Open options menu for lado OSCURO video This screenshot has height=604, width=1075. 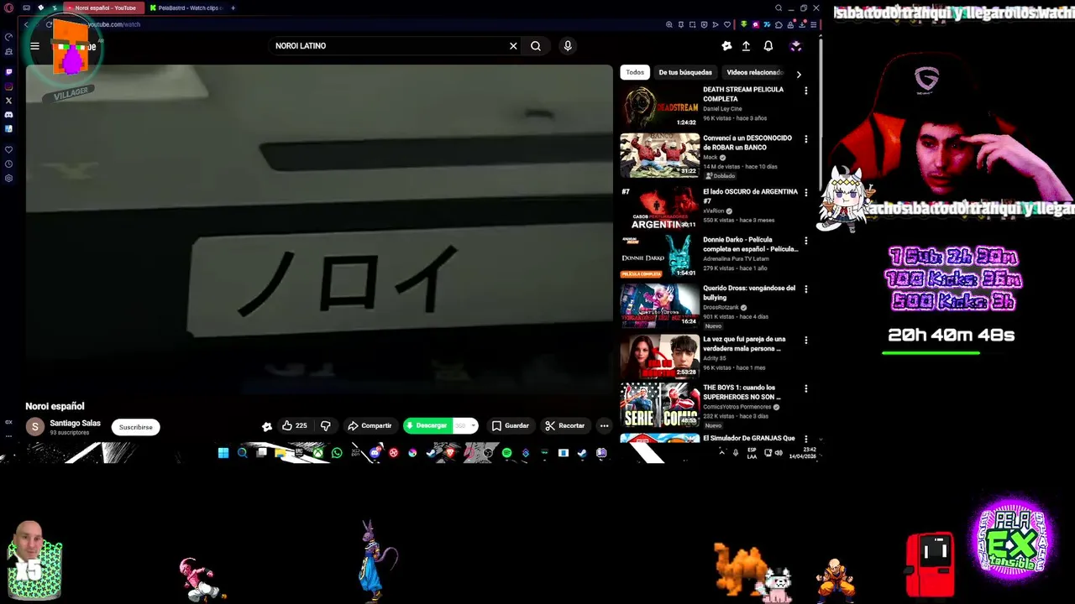coord(806,193)
